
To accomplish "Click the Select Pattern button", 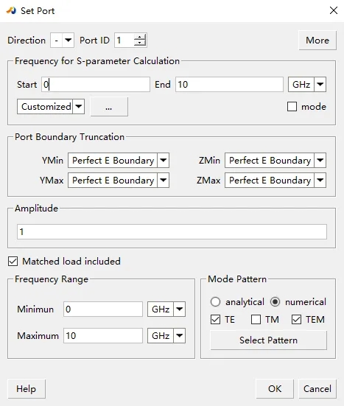I will [x=268, y=340].
